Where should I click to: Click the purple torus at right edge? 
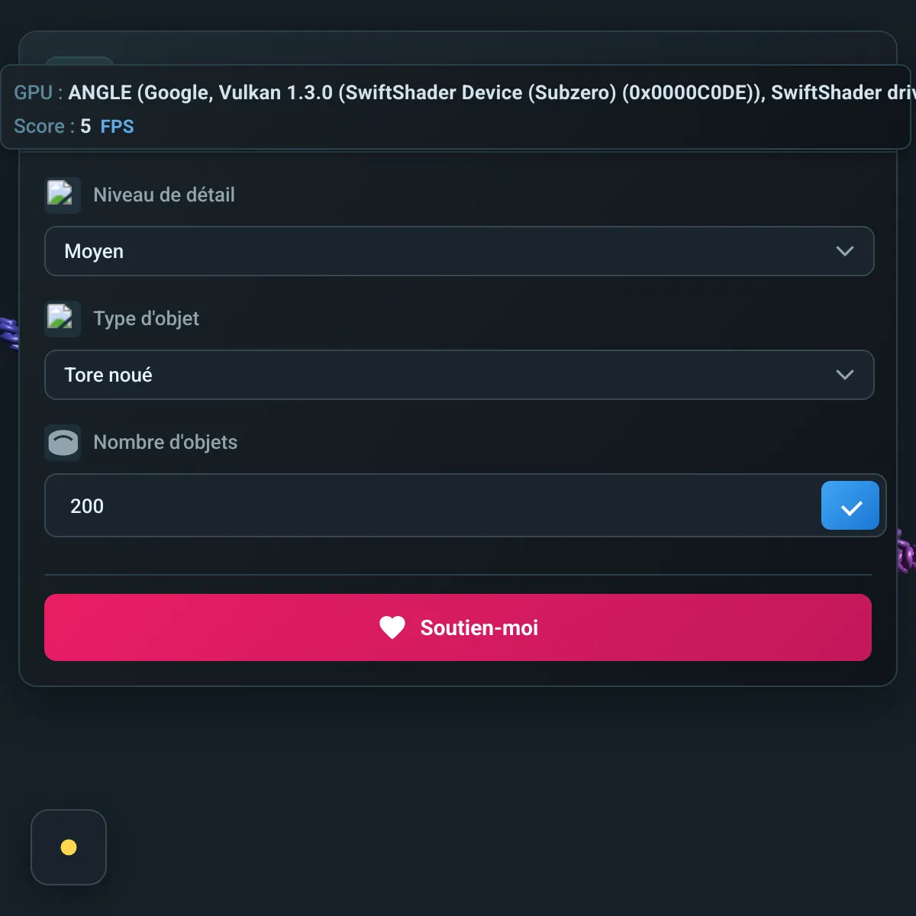905,550
